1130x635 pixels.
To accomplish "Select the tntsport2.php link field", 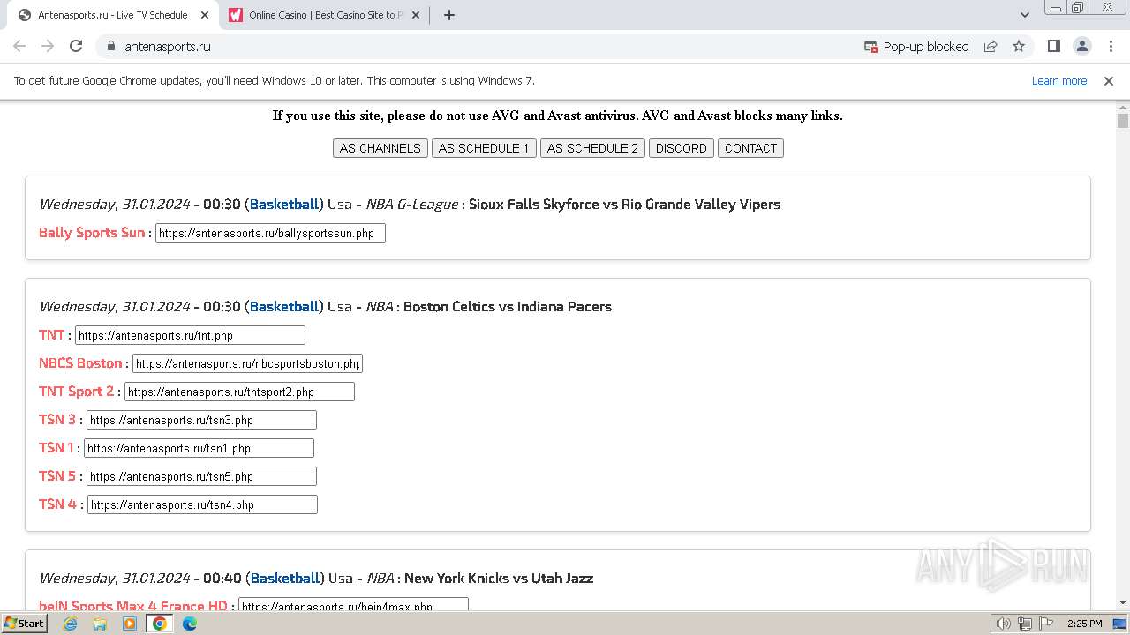I will click(x=239, y=392).
